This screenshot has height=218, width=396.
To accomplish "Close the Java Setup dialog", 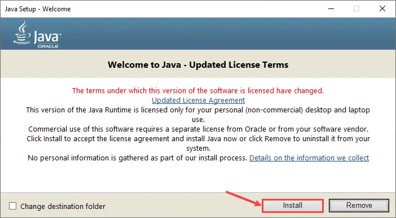I will click(382, 8).
